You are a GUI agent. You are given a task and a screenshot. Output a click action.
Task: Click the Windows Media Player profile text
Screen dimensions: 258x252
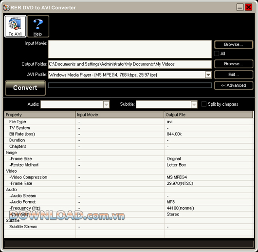103,75
